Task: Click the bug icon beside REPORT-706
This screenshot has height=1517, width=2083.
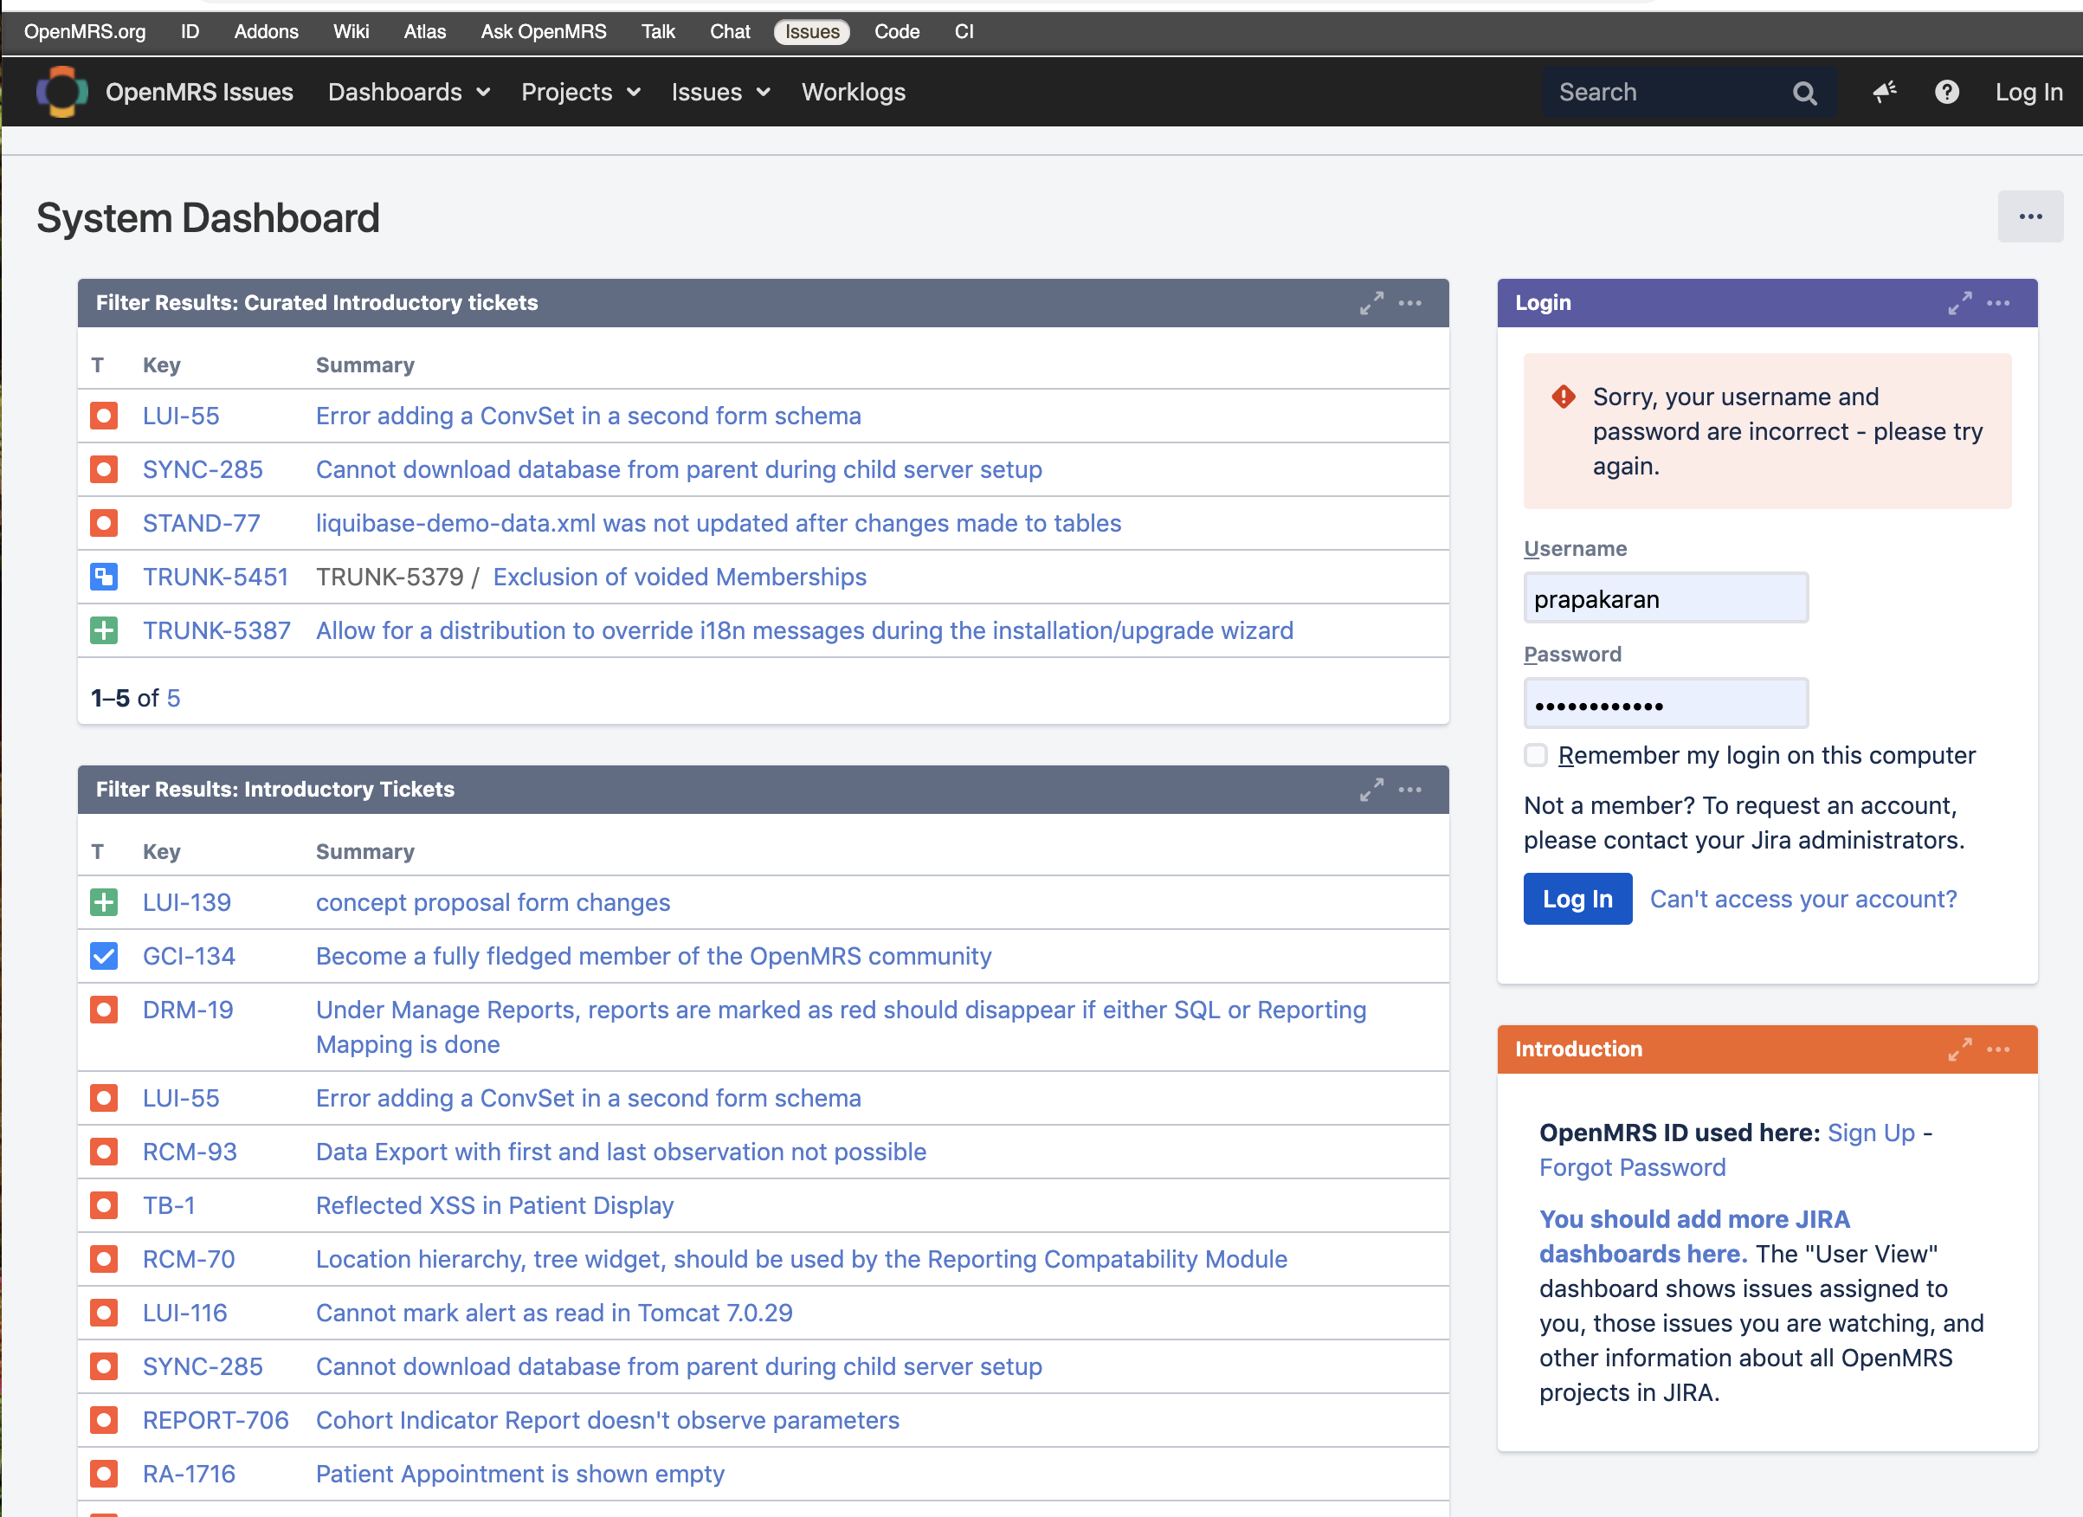Action: click(x=104, y=1421)
